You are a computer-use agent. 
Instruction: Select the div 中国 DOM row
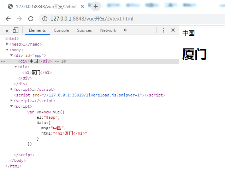pyautogui.click(x=90, y=61)
